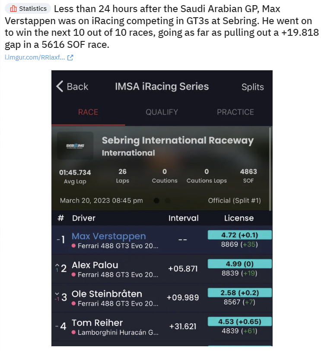This screenshot has width=321, height=351.
Task: Open the Splits selector
Action: tap(253, 87)
